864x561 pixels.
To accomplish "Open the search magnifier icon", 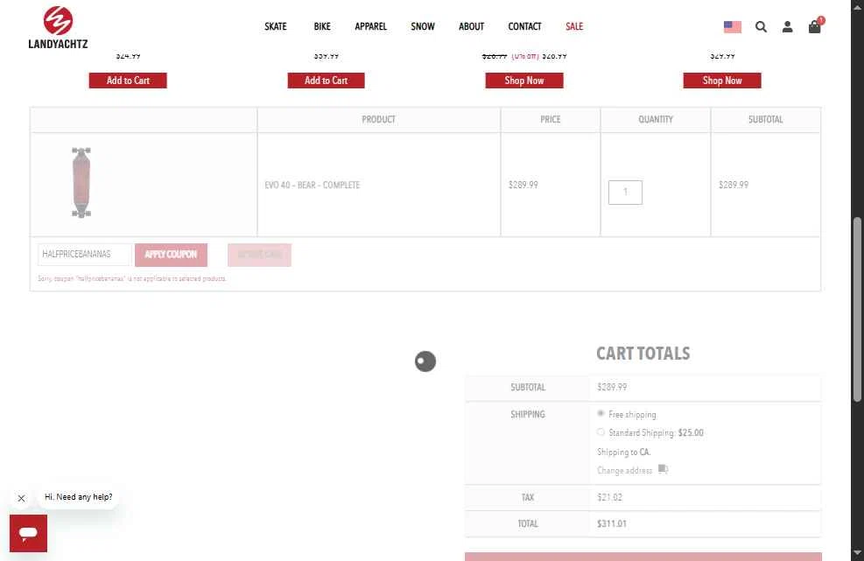I will coord(761,26).
